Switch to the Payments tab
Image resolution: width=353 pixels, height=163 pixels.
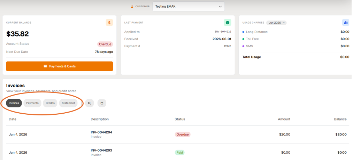point(32,103)
